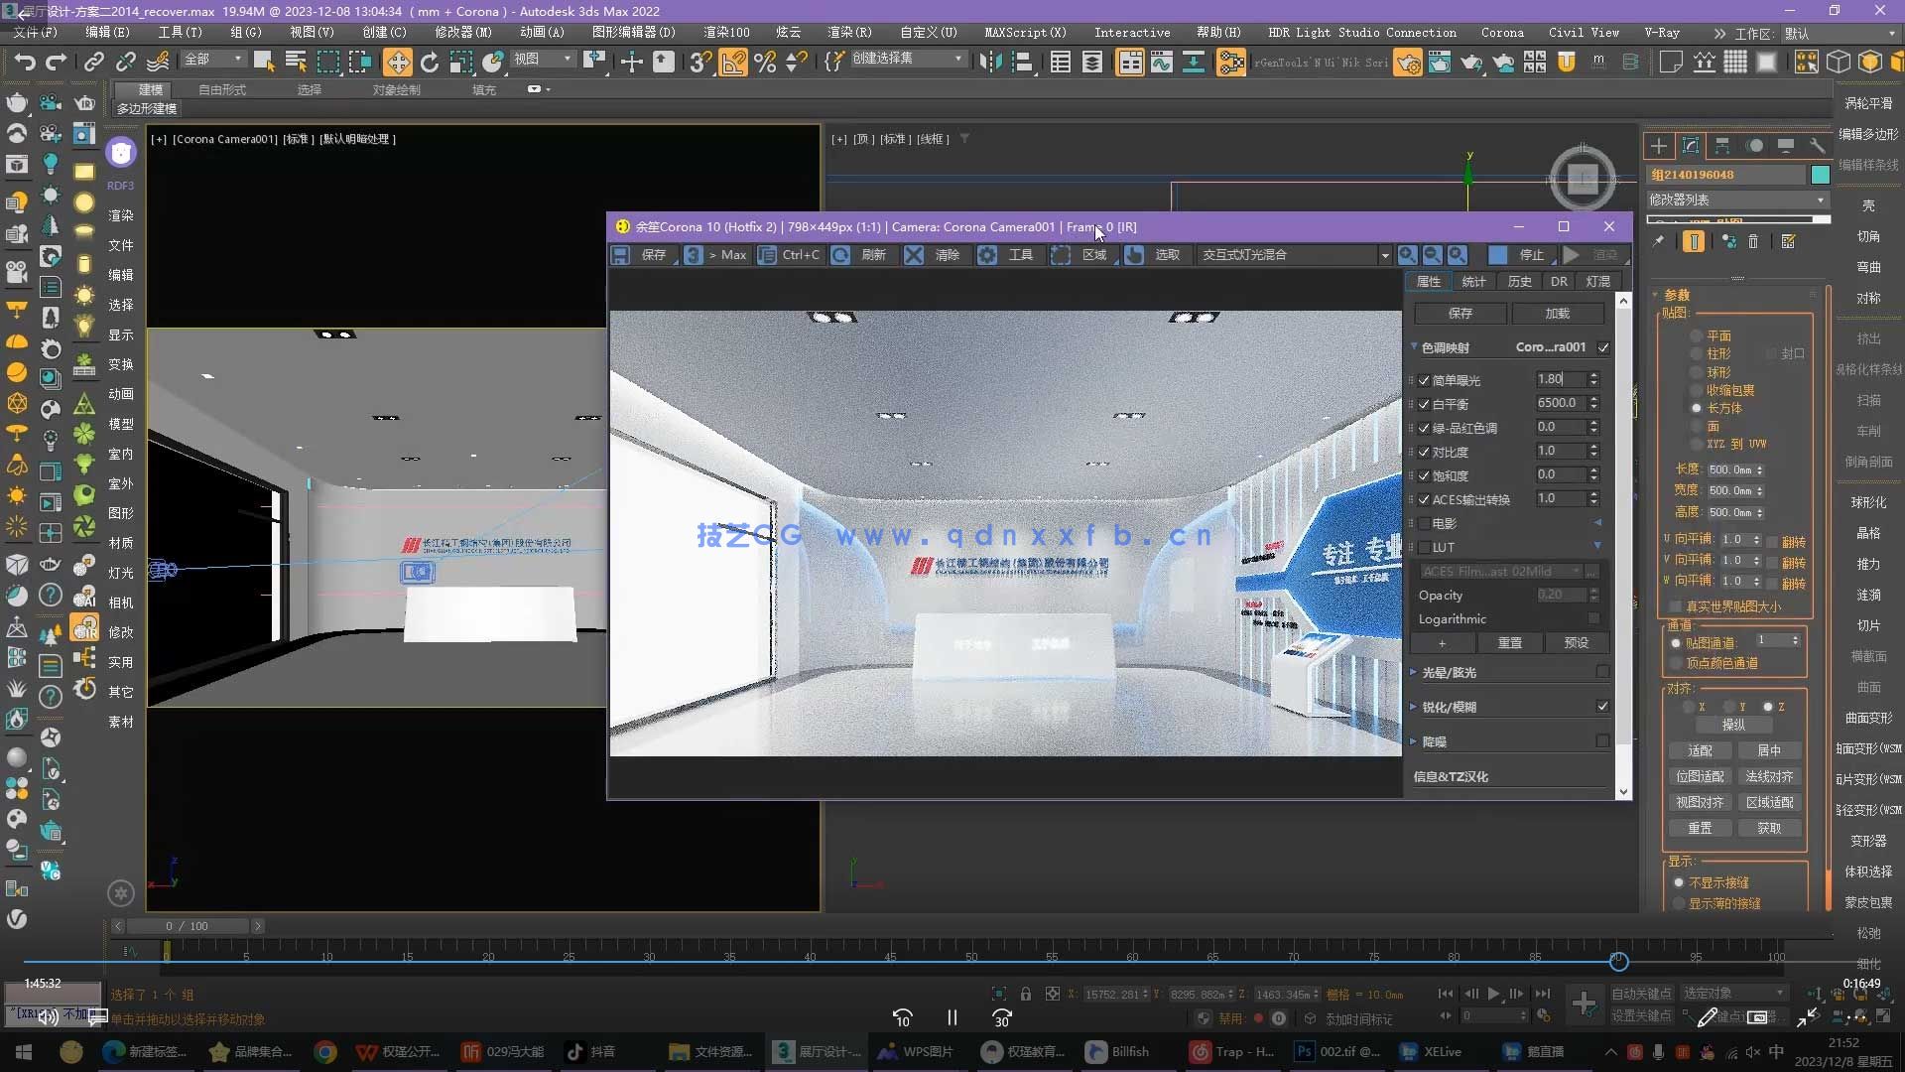
Task: Open the 渲染(R) menu
Action: pos(848,32)
